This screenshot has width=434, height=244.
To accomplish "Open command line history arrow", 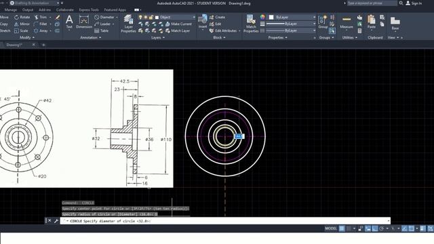I will [389, 221].
